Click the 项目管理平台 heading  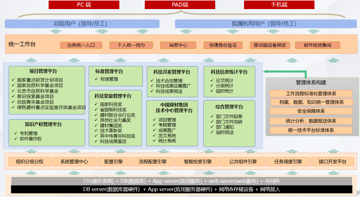pos(43,71)
